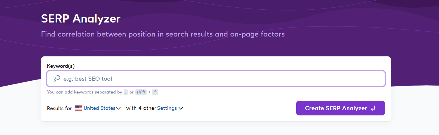Click the 'Results for' label text
Viewport: 439px width, 135px height.
[x=59, y=108]
